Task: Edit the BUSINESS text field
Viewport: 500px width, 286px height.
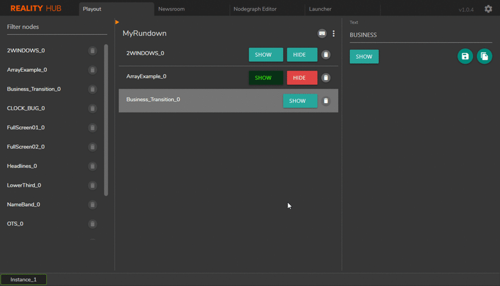Action: [421, 35]
